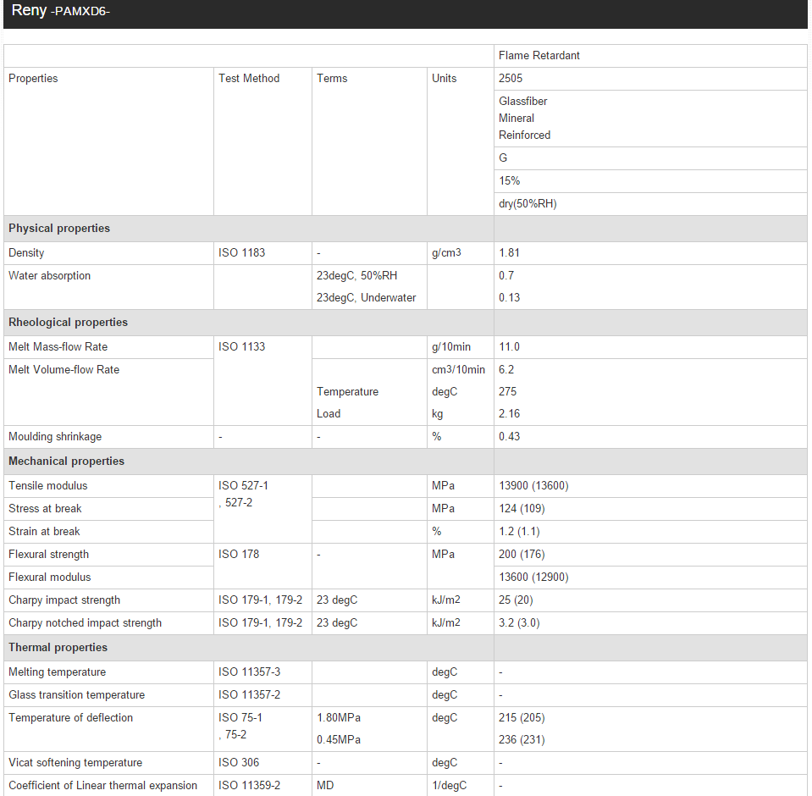Select Charpy impact value 25 (20)

516,600
